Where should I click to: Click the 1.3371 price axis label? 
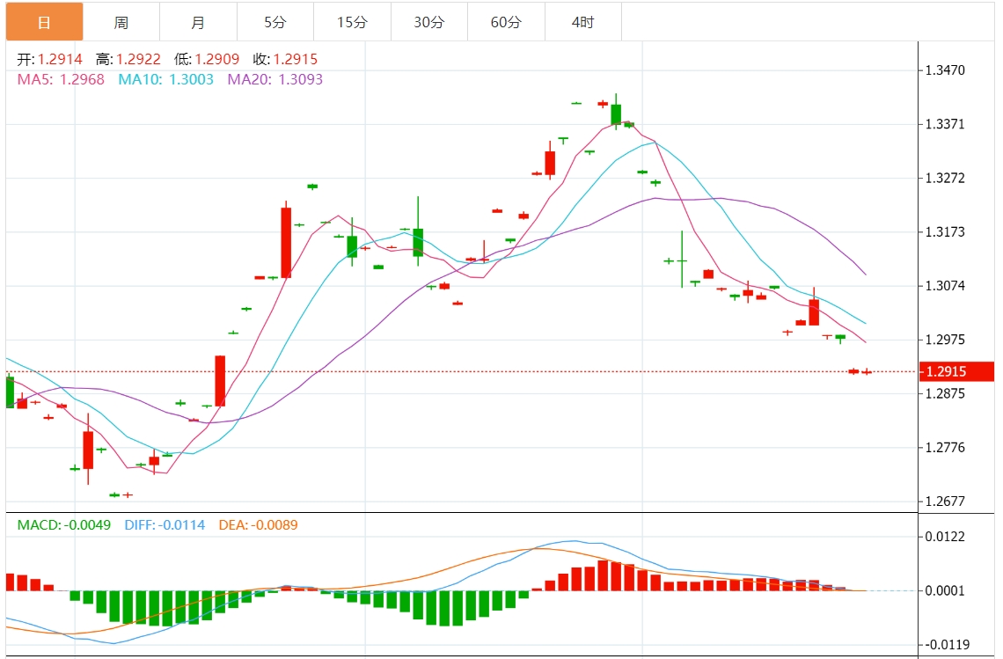[945, 124]
